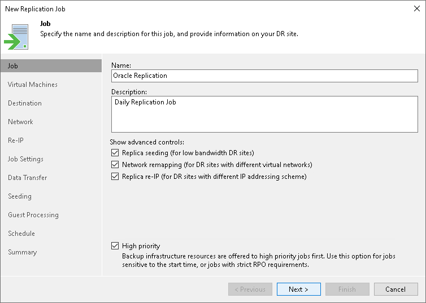Disable the Network remapping checkbox
This screenshot has height=303, width=426.
115,165
